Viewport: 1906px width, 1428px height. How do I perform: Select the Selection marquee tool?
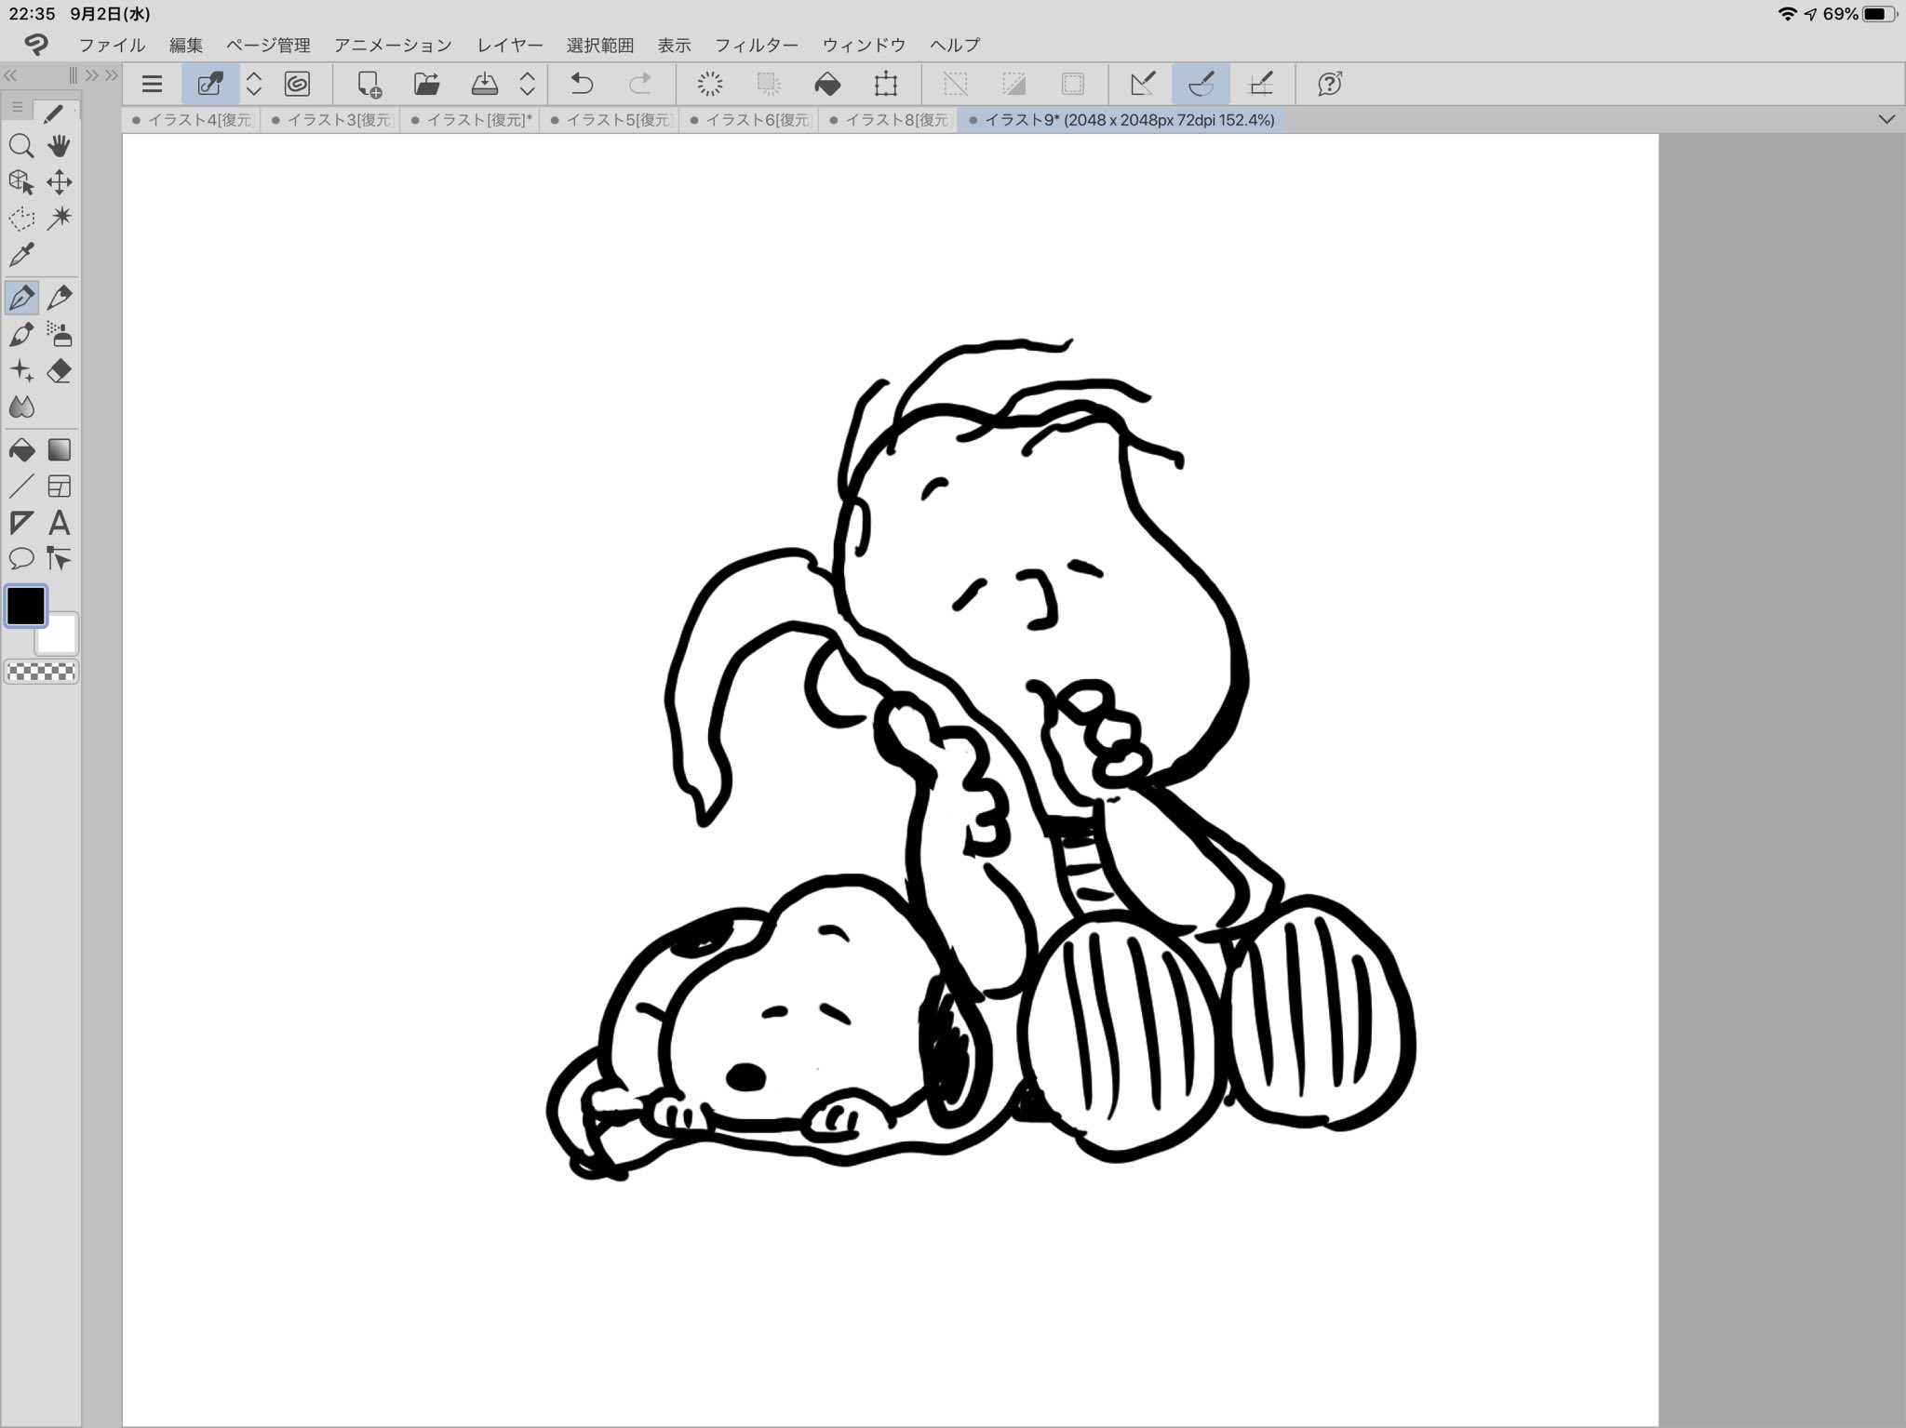[21, 219]
